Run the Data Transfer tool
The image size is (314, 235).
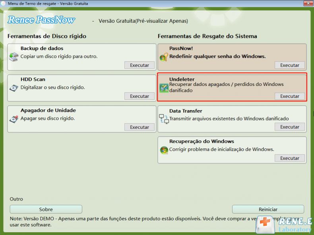[x=290, y=127]
